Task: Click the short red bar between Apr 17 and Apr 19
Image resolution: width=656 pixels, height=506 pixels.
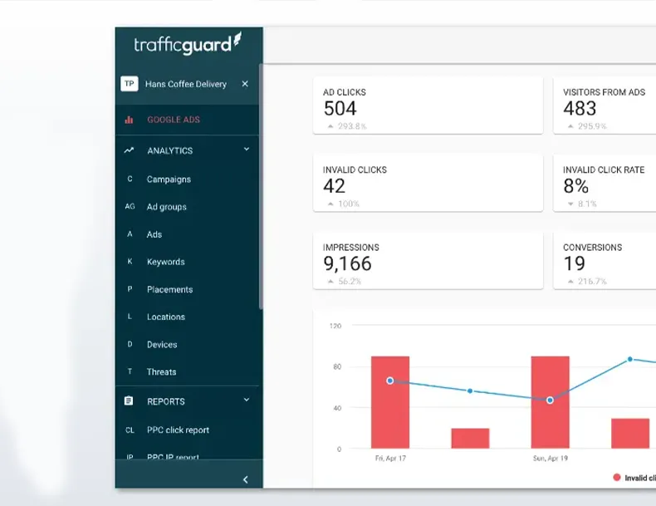Action: tap(470, 438)
